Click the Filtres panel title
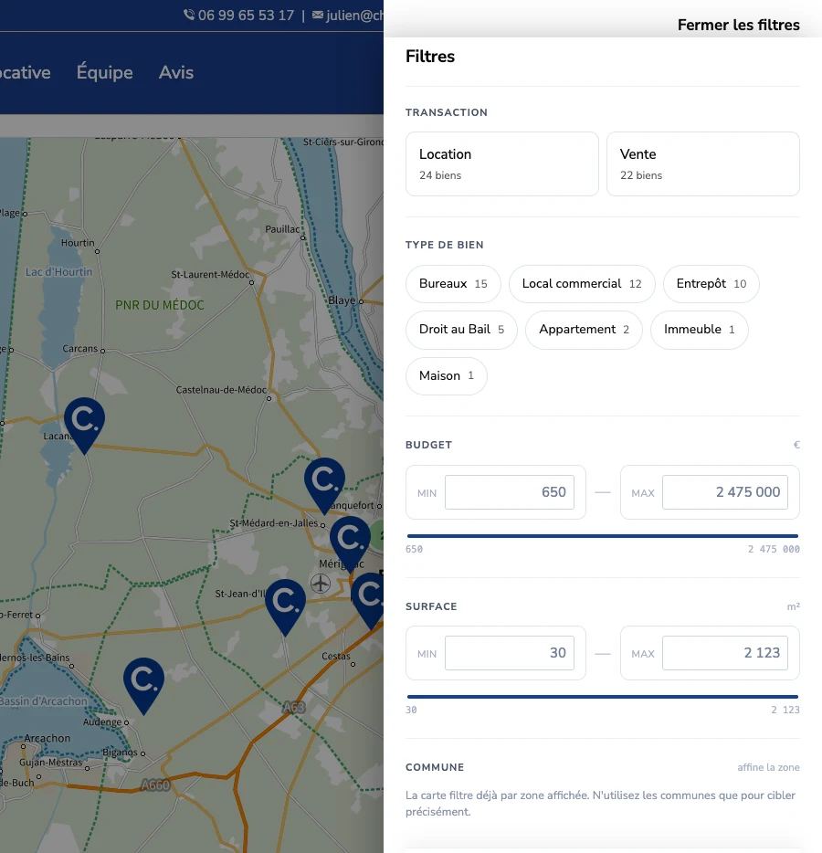 click(430, 57)
